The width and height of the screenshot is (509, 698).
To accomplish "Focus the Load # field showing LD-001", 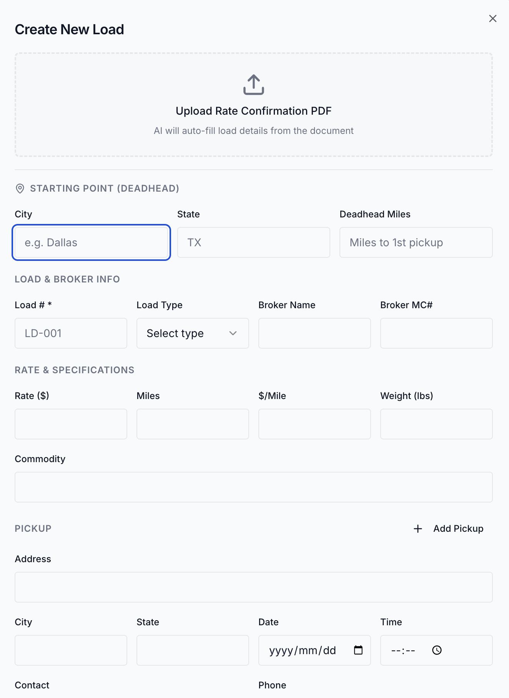I will pos(71,333).
